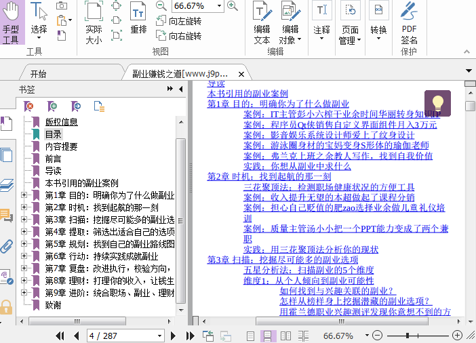Click the bookmark options page icon
Viewport: 476px width, 343px height.
(x=99, y=106)
